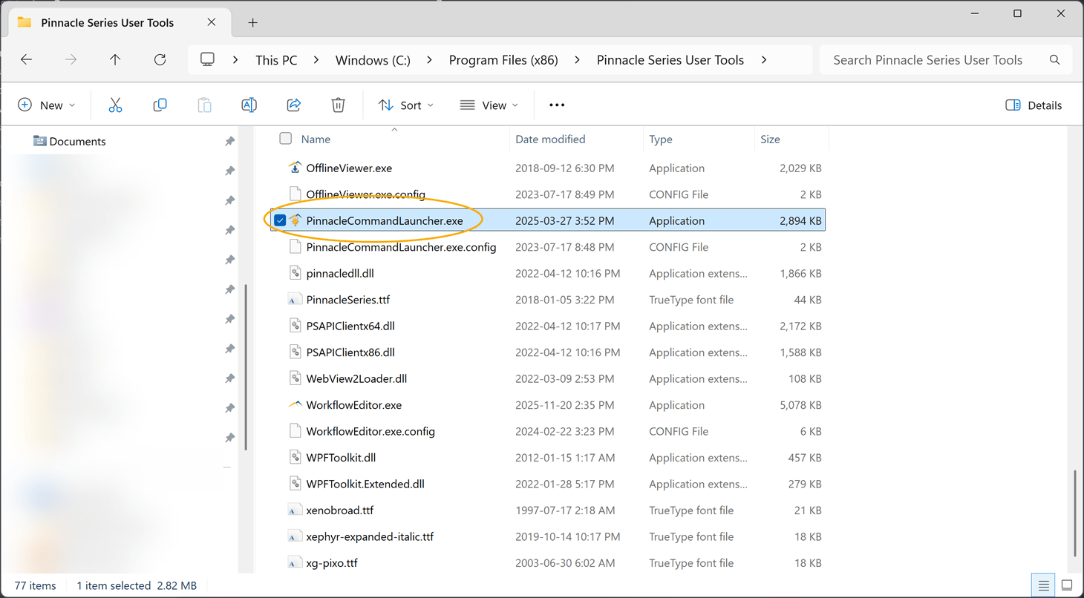
Task: Select PSAPIClientx86.dll file name
Action: click(350, 352)
